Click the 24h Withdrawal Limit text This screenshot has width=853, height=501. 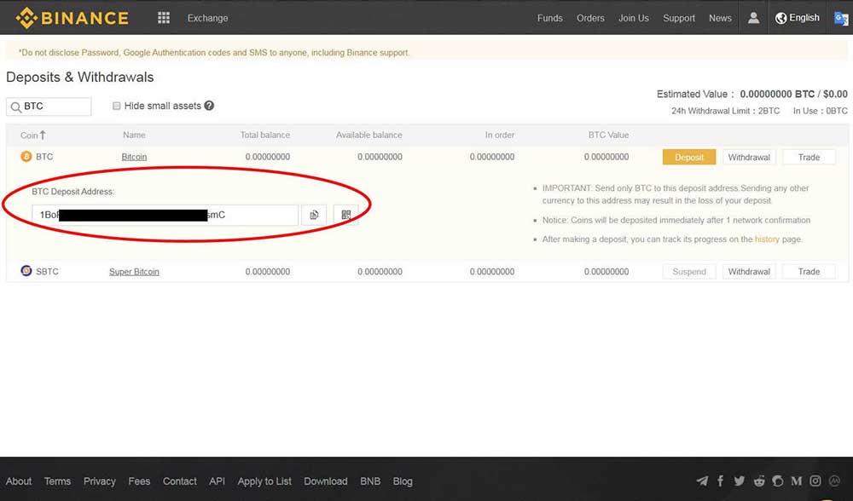click(x=725, y=111)
